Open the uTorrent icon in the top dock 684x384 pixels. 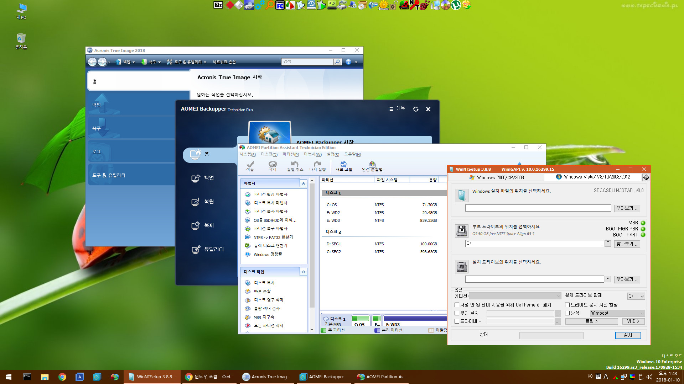[x=456, y=5]
